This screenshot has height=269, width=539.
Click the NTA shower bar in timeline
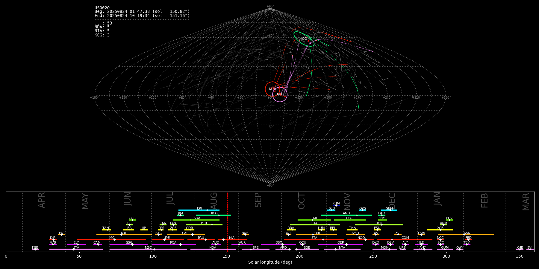342,249
